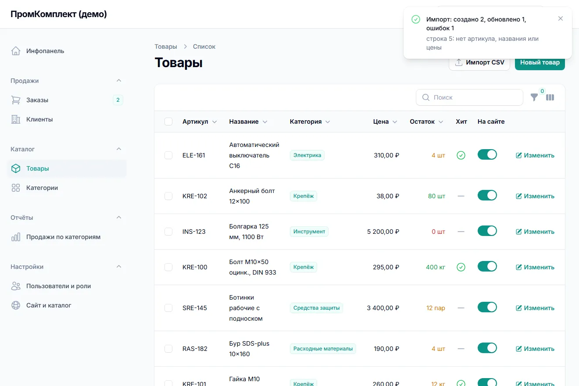Collapse the Отчёты sidebar group
The height and width of the screenshot is (386, 579).
119,218
